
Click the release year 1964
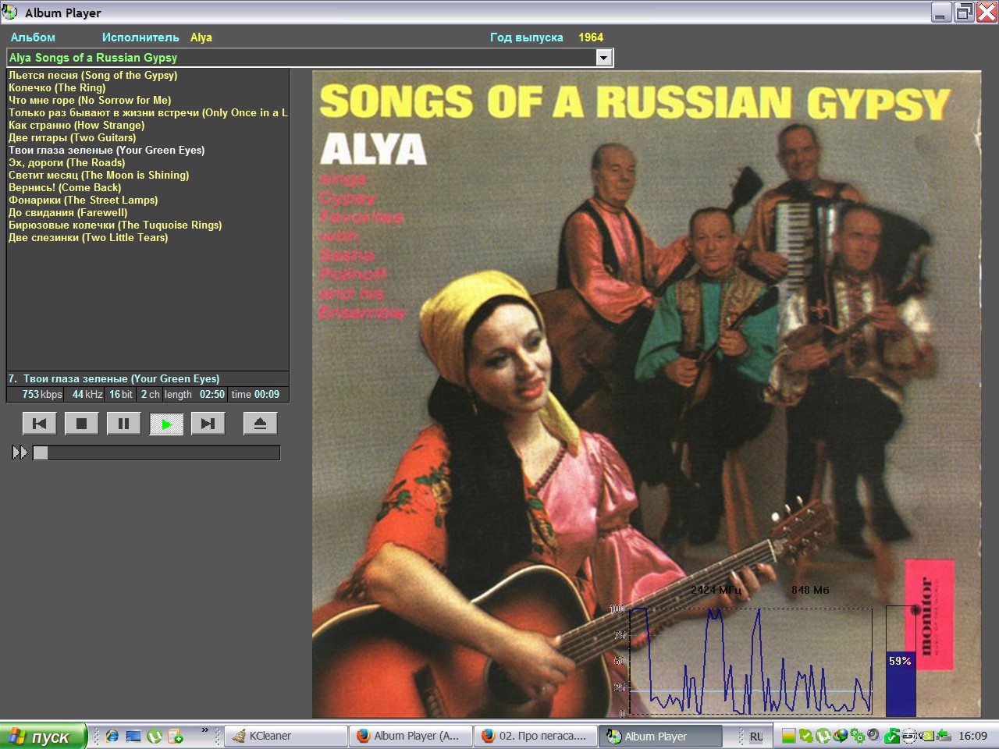point(591,37)
